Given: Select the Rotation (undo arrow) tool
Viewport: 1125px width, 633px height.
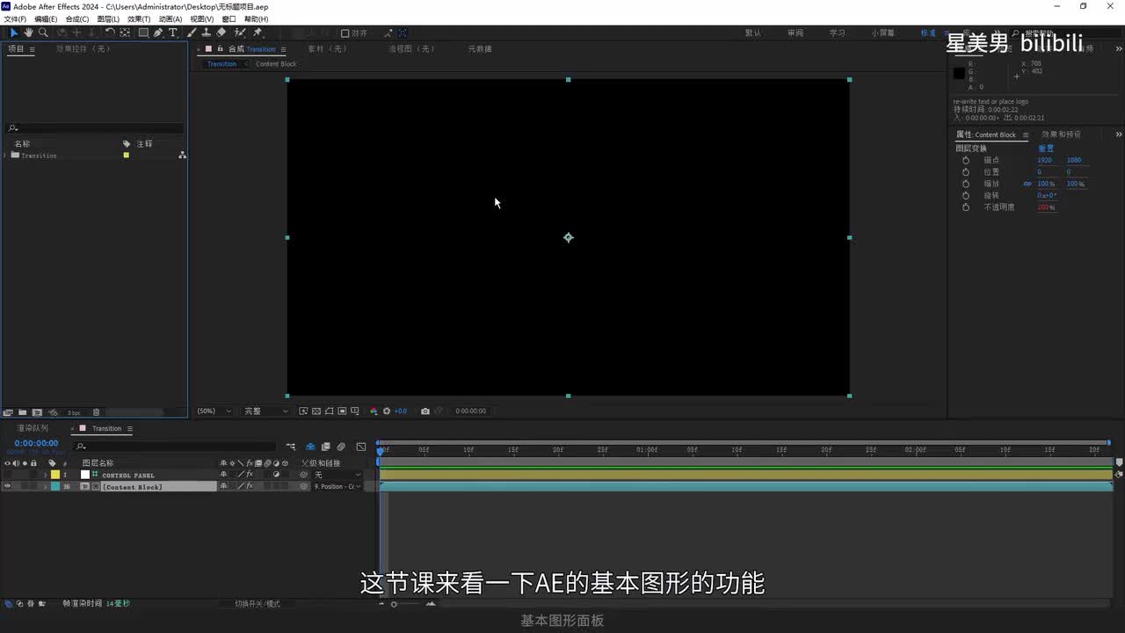Looking at the screenshot, I should (110, 33).
